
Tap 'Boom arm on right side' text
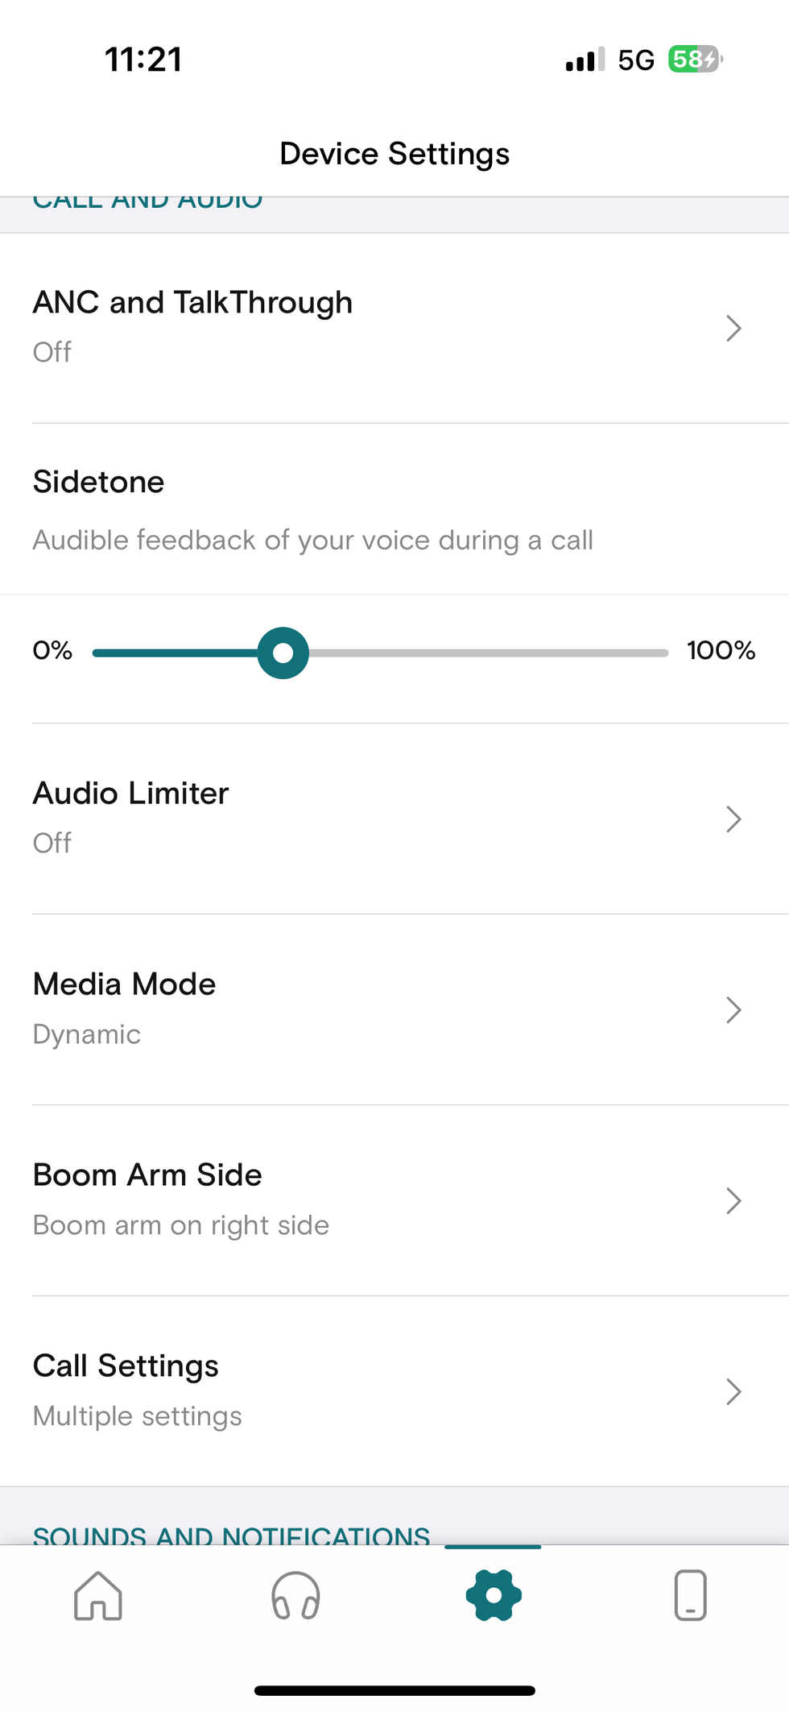181,1225
